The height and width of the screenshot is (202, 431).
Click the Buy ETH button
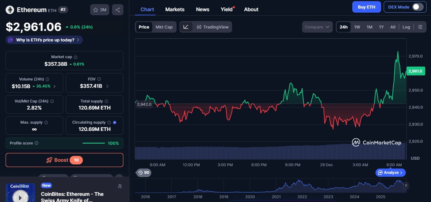pos(366,7)
